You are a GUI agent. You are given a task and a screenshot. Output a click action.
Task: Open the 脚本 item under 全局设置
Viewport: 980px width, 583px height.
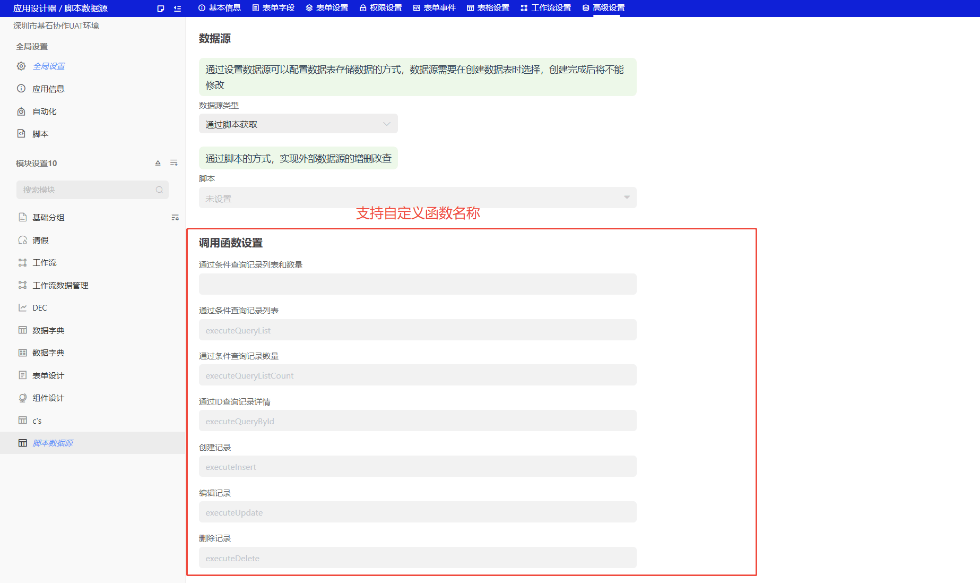coord(40,134)
